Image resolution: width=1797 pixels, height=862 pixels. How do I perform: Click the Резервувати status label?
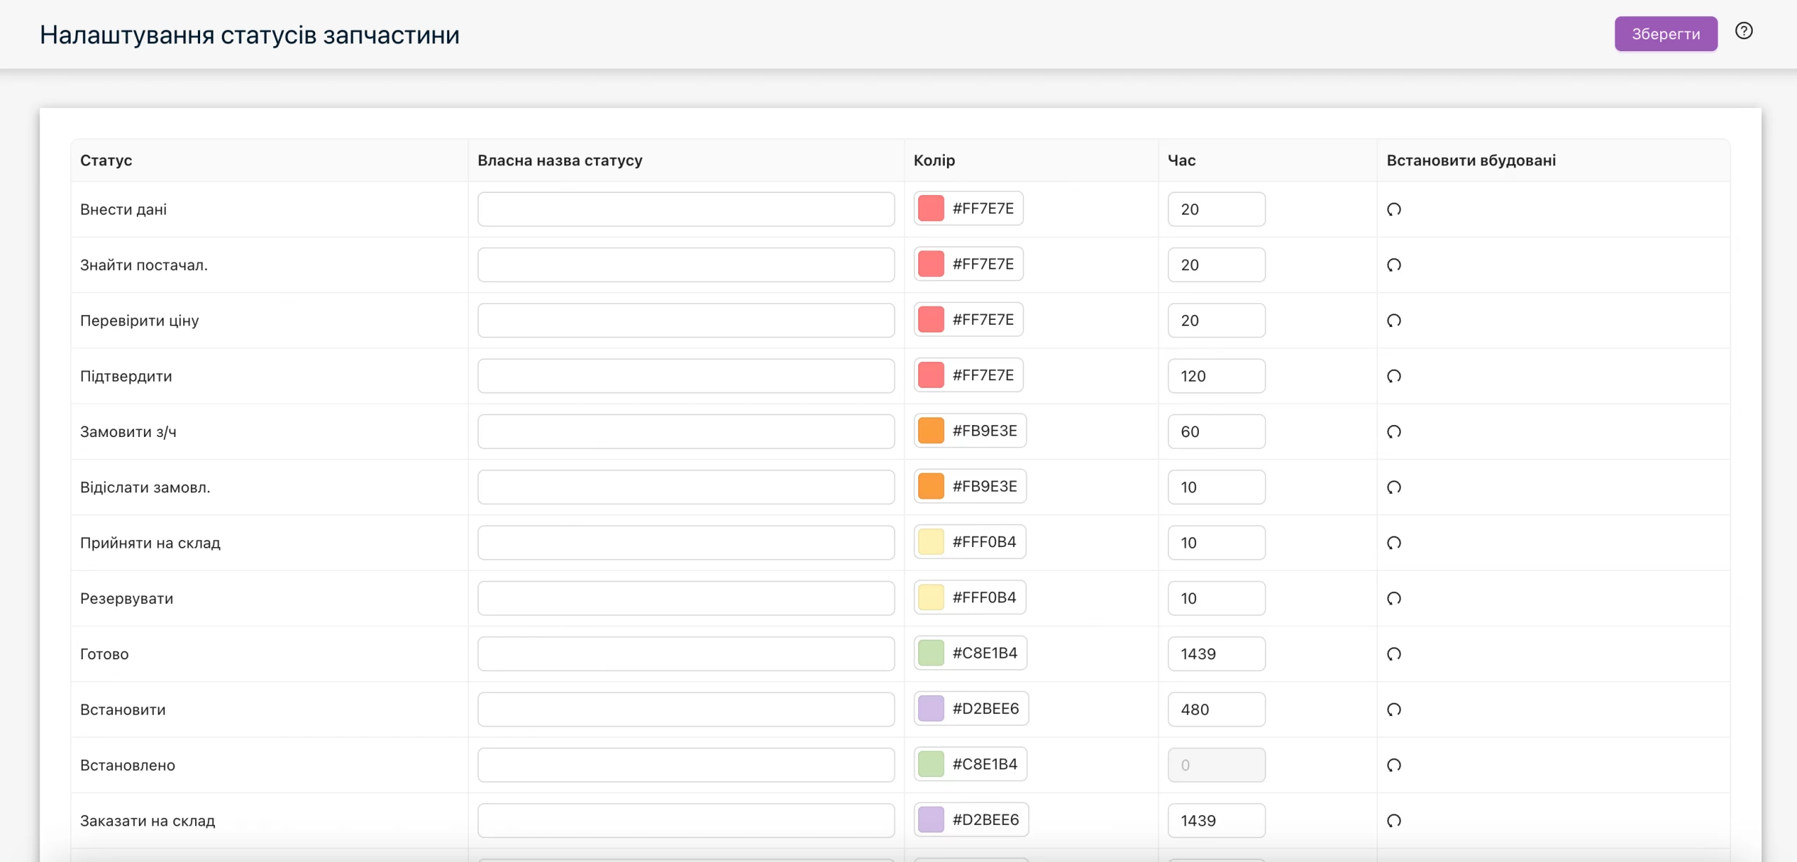[x=126, y=598]
